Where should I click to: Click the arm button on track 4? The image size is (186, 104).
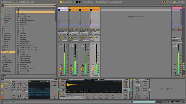[93, 73]
